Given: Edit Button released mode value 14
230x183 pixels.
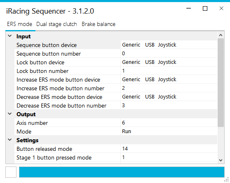Looking at the screenshot, I should (169, 149).
